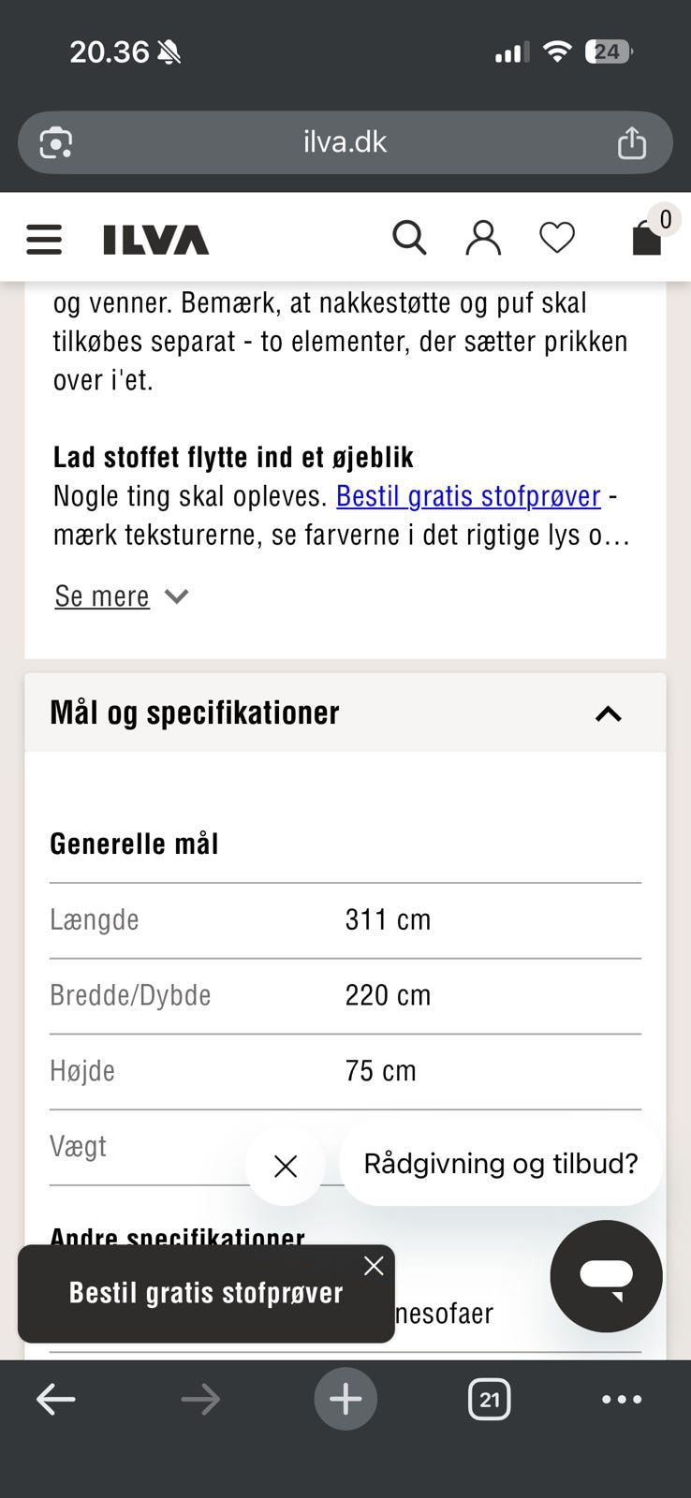Collapse the Mål og specifikationer section
Image resolution: width=691 pixels, height=1498 pixels.
(x=609, y=713)
